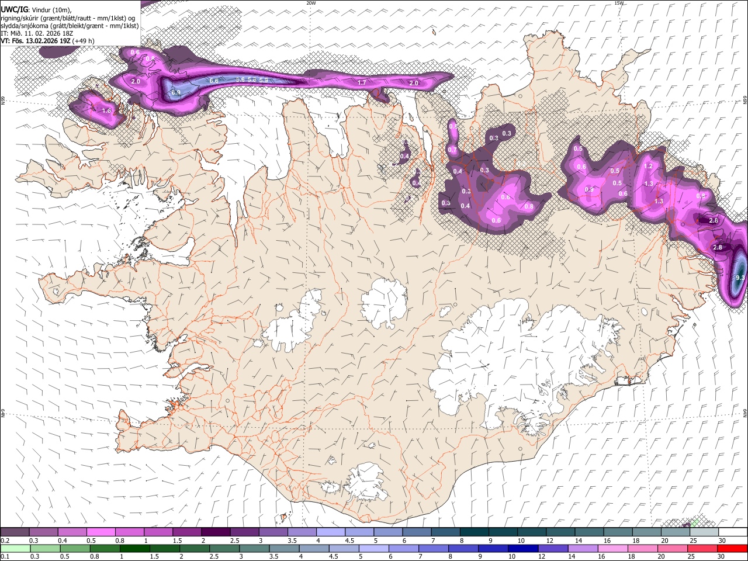The height and width of the screenshot is (561, 748).
Task: Click the light pink 16 swatch on rain scale
Action: tap(614, 549)
